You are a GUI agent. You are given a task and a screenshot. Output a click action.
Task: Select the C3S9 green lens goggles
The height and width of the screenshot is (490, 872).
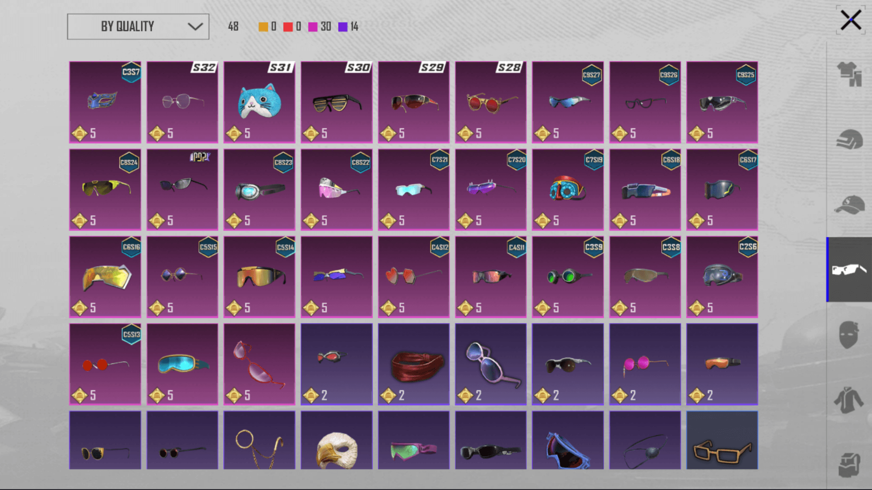568,277
